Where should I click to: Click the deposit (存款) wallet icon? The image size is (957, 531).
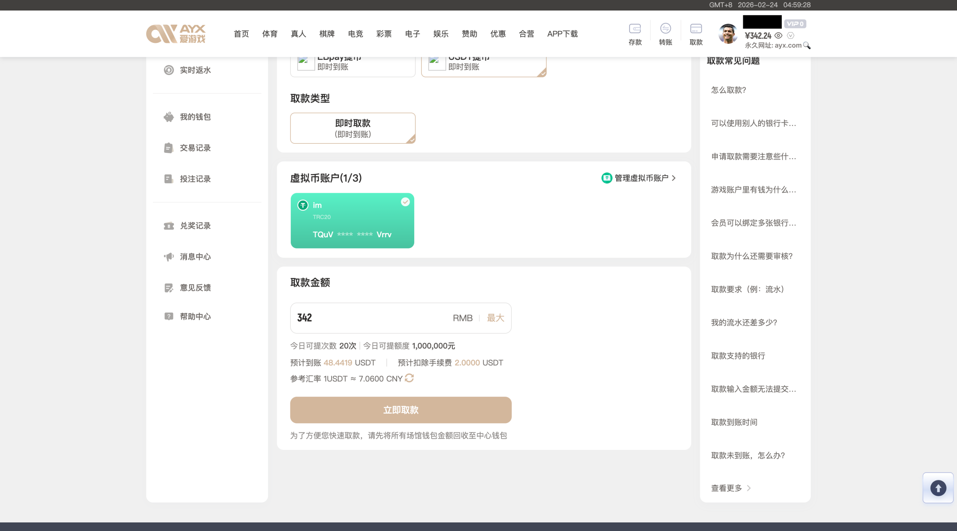(635, 29)
